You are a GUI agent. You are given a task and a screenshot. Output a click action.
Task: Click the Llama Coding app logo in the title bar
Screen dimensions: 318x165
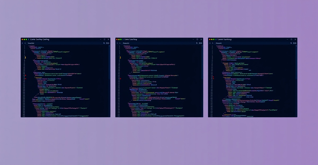pyautogui.click(x=28, y=39)
